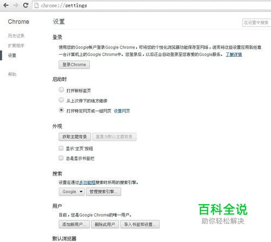Click the 外观 section heading
Screen dimensions: 271x242
[57, 126]
